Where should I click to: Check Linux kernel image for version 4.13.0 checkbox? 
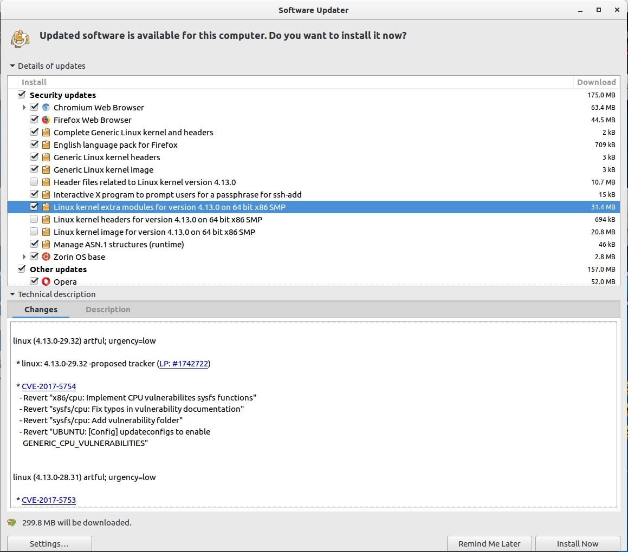pyautogui.click(x=34, y=232)
